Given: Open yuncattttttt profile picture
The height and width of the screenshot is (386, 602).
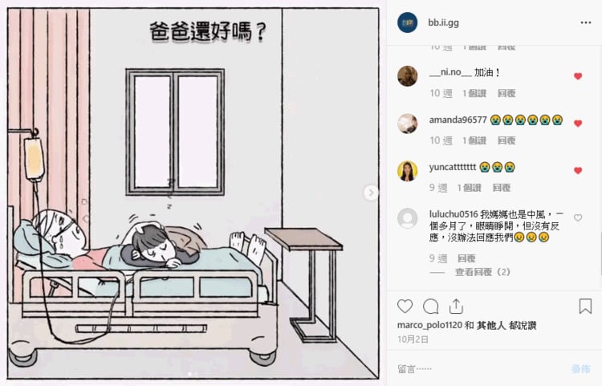Looking at the screenshot, I should click(407, 171).
